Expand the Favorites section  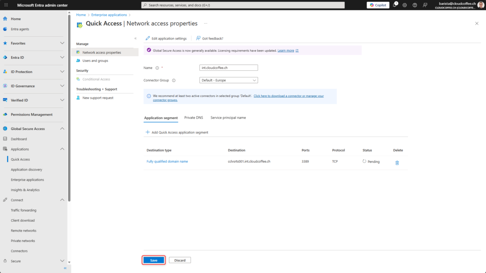[62, 43]
